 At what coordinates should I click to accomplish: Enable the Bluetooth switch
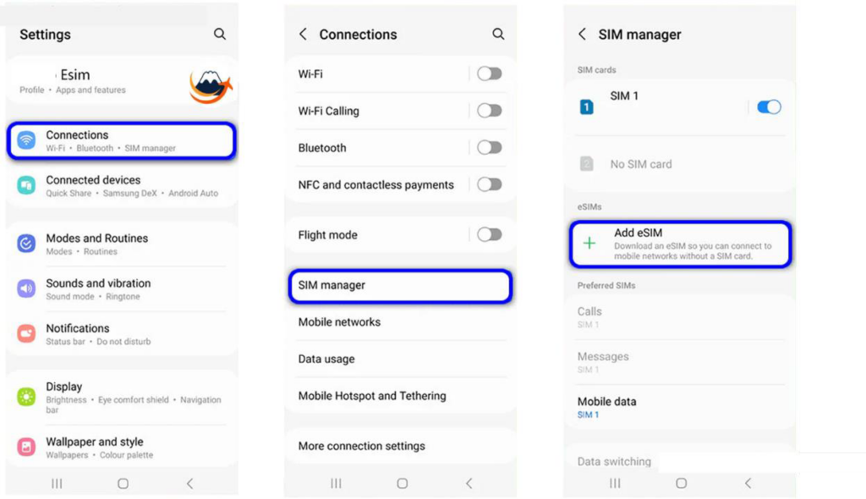(489, 148)
